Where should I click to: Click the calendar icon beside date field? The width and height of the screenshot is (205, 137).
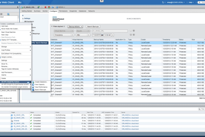click(102, 35)
